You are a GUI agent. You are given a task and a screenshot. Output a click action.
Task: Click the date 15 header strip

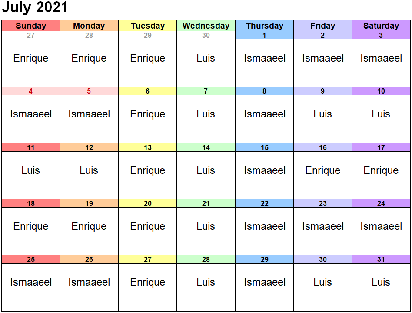pyautogui.click(x=264, y=148)
